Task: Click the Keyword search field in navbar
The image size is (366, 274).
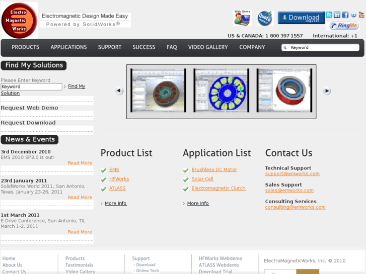Action: click(x=320, y=48)
